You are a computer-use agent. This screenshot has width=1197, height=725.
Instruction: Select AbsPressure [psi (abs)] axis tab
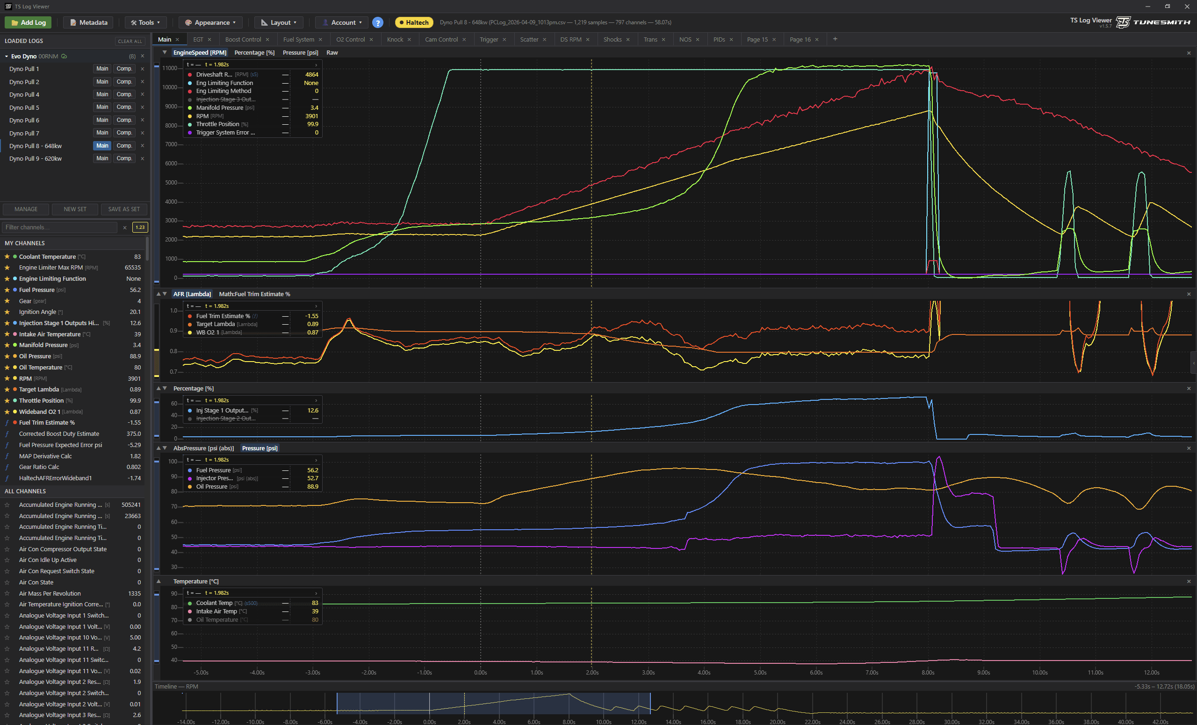[203, 448]
